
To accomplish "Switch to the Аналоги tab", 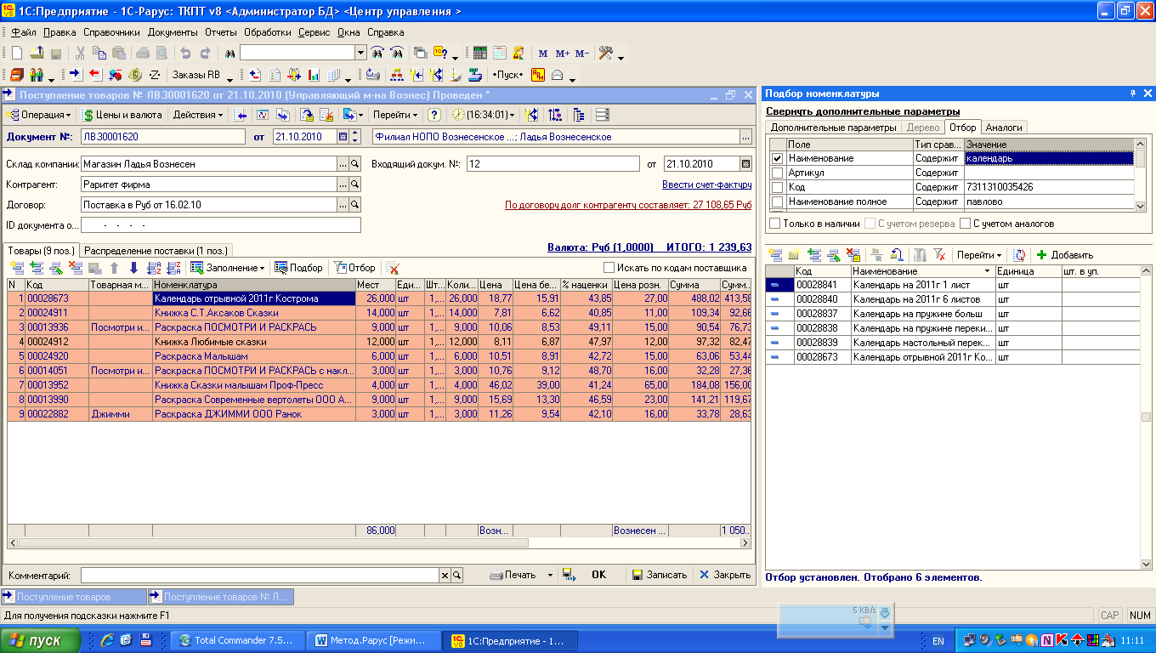I will tap(1004, 128).
